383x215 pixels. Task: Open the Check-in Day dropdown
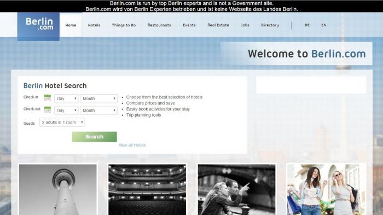click(66, 98)
